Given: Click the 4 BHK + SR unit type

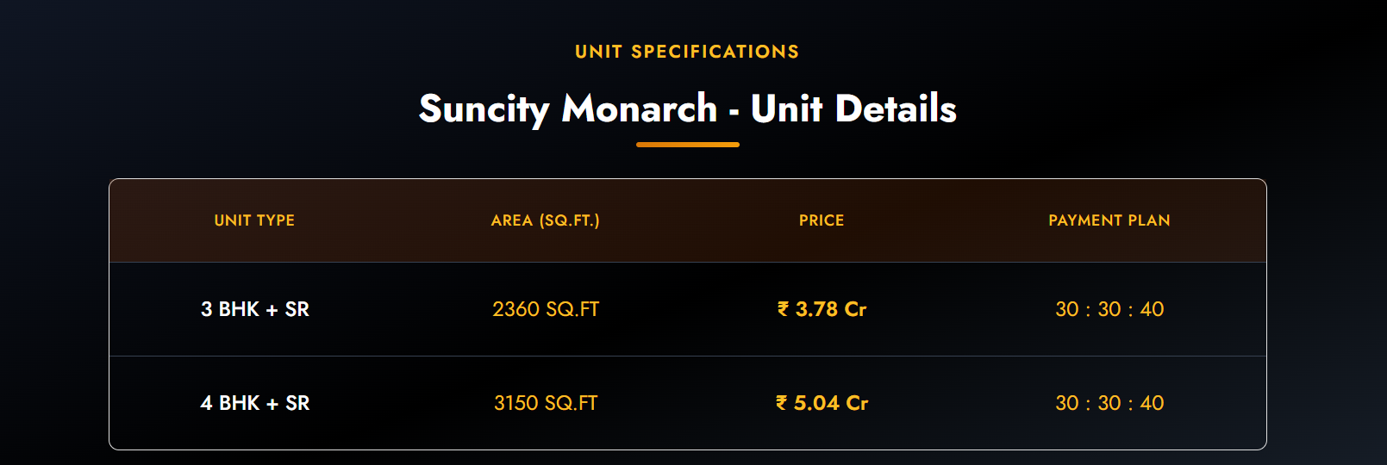Looking at the screenshot, I should [254, 403].
